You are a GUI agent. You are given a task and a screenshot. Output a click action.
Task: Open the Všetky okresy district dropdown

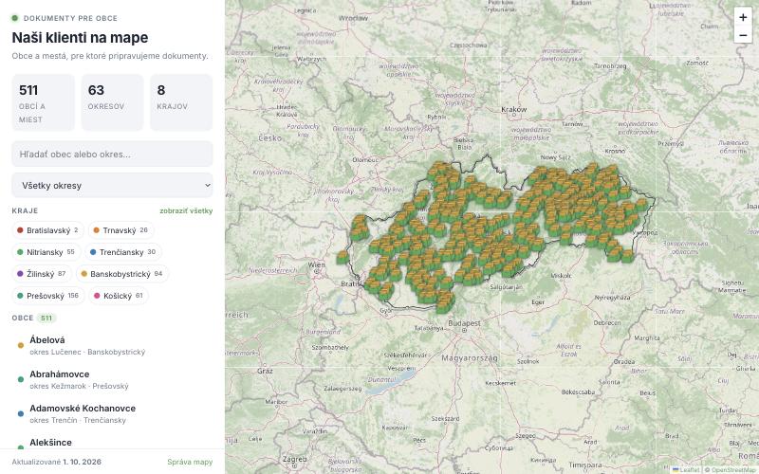click(x=112, y=185)
